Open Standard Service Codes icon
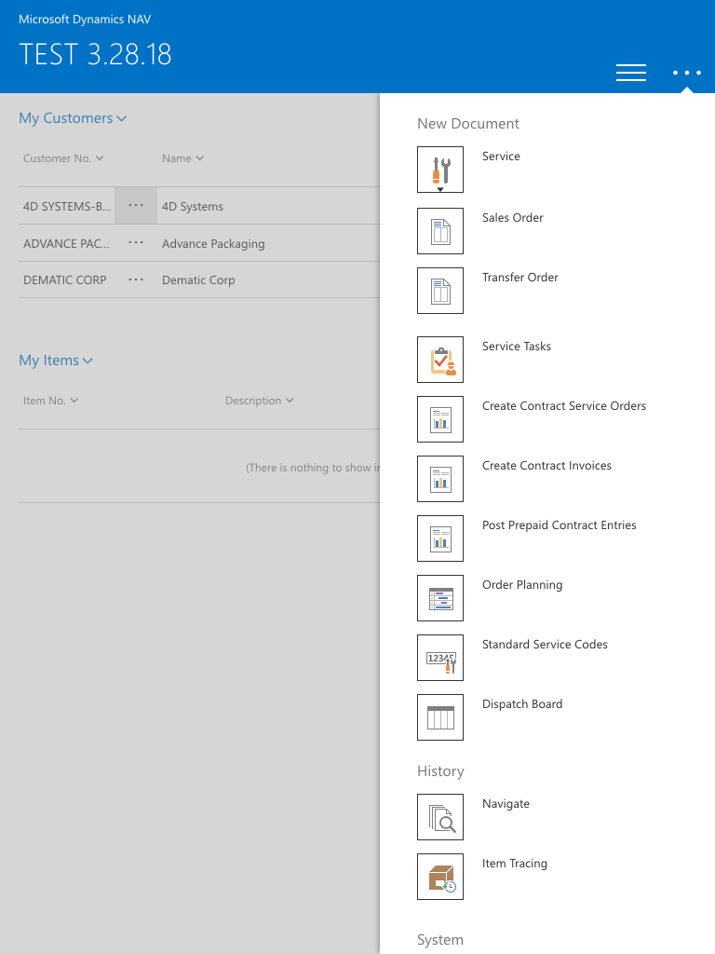The image size is (715, 954). (x=440, y=658)
